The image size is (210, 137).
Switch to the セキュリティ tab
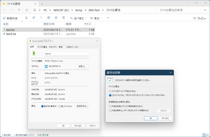click(53, 47)
